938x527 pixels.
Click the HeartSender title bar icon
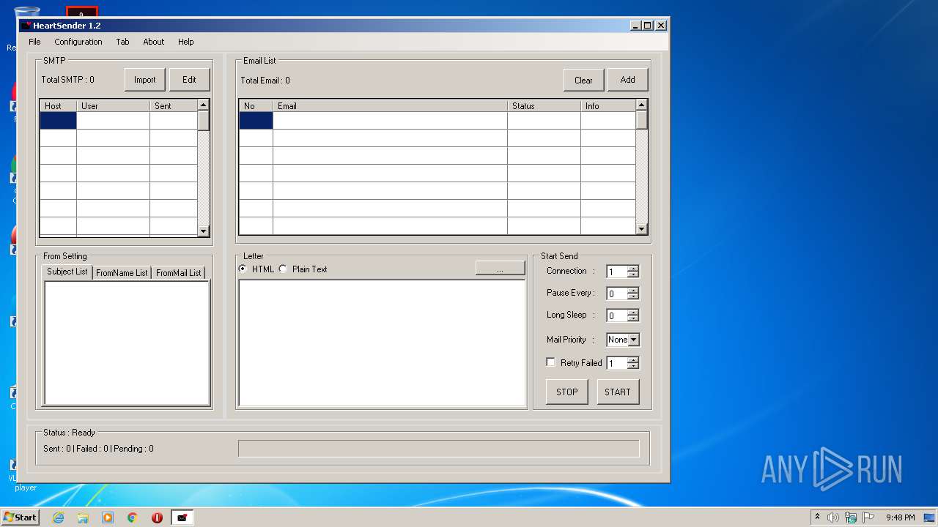pos(26,26)
